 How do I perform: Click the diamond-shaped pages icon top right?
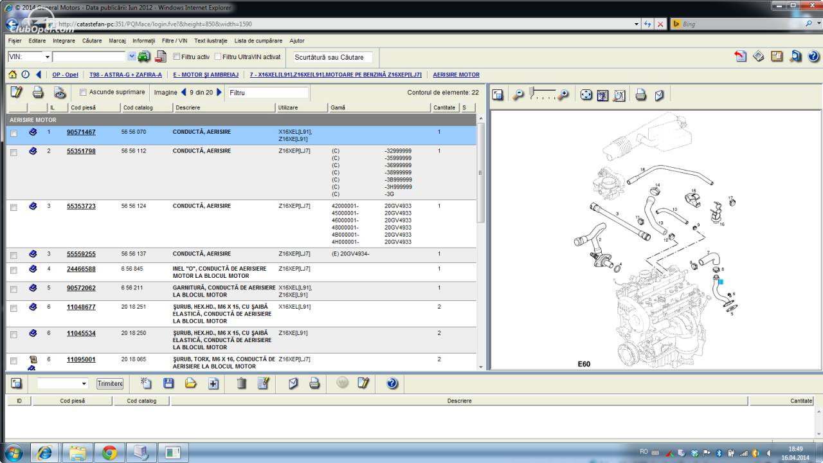[759, 57]
